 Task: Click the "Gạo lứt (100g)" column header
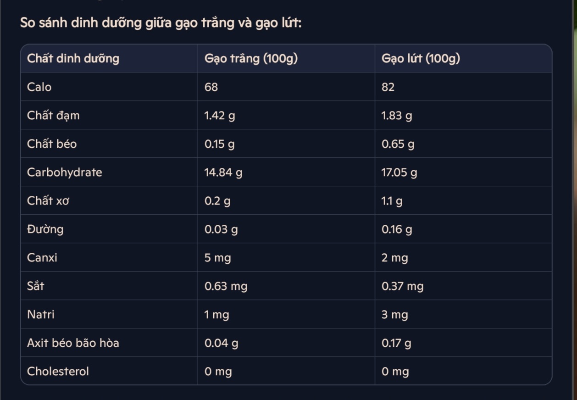pyautogui.click(x=421, y=59)
